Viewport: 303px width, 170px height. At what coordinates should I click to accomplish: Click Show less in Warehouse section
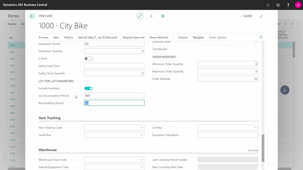[253, 150]
